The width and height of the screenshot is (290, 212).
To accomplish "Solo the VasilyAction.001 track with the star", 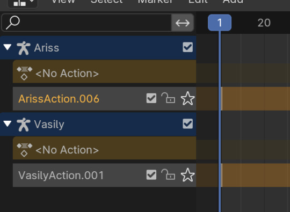I will [x=187, y=175].
